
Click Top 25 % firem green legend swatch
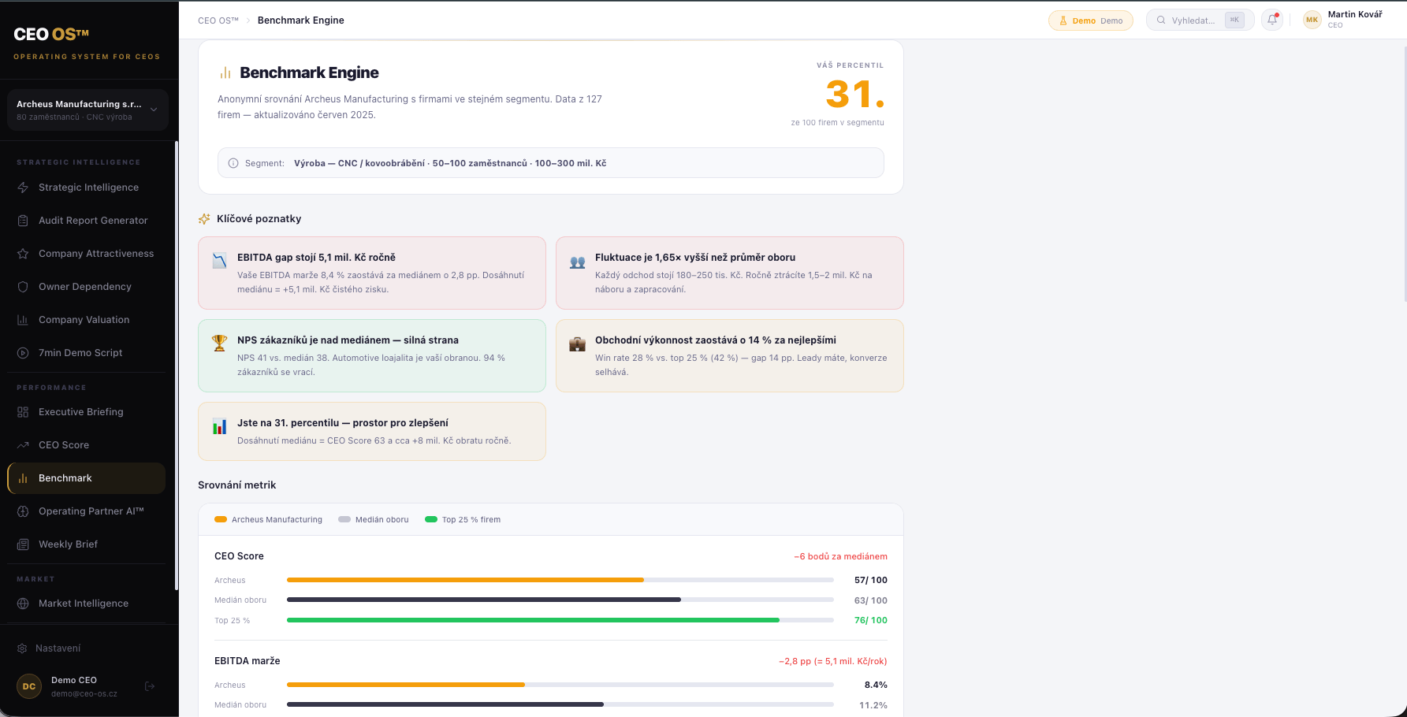[431, 519]
